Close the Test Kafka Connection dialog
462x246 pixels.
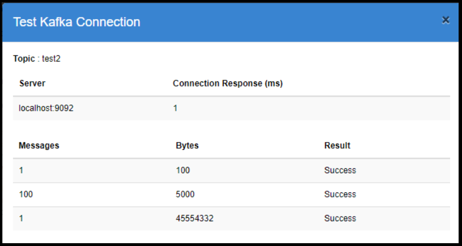[446, 20]
